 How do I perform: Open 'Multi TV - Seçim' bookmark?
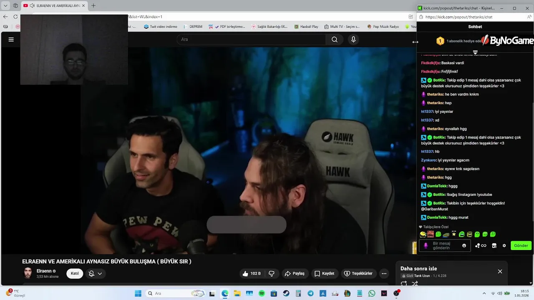tap(341, 27)
